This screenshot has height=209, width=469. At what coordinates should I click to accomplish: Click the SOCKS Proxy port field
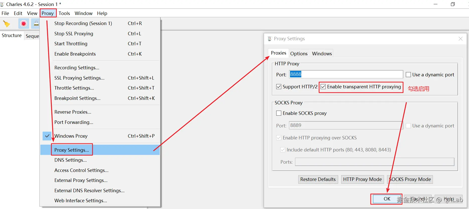pos(346,125)
